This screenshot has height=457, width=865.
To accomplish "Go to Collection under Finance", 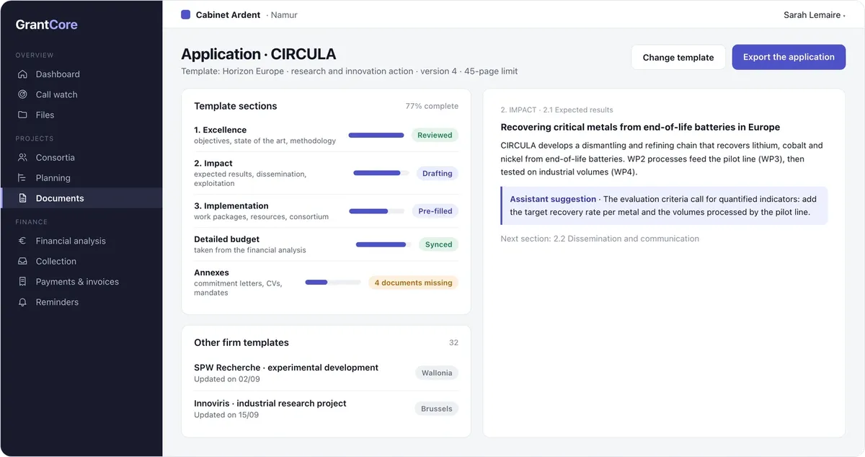I will pos(81,261).
